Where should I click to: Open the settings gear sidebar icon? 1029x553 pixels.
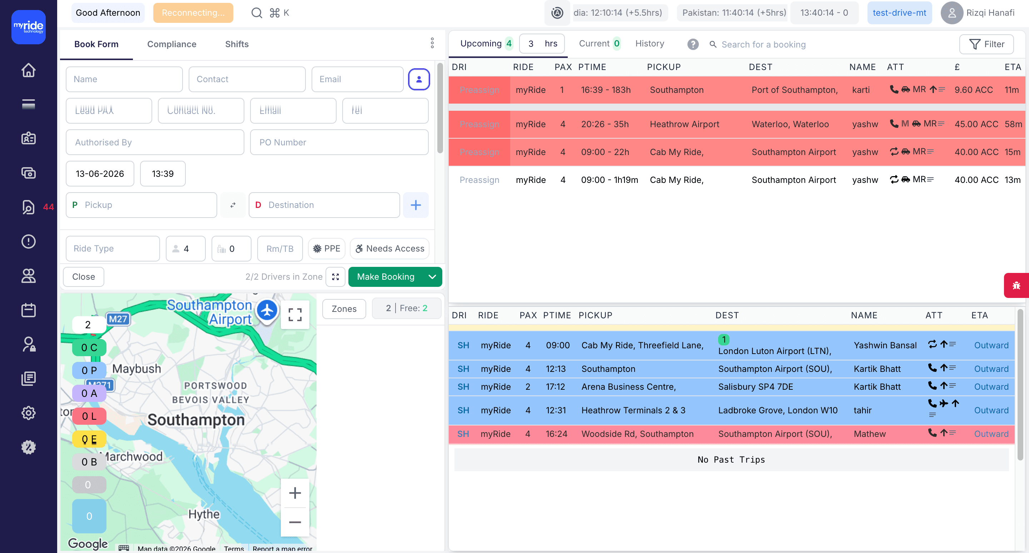click(x=28, y=413)
